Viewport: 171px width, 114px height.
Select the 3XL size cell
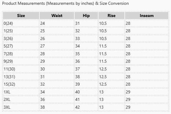point(21,107)
